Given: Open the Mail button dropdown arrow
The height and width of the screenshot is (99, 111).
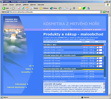Looking at the screenshot, I should [x=67, y=8].
